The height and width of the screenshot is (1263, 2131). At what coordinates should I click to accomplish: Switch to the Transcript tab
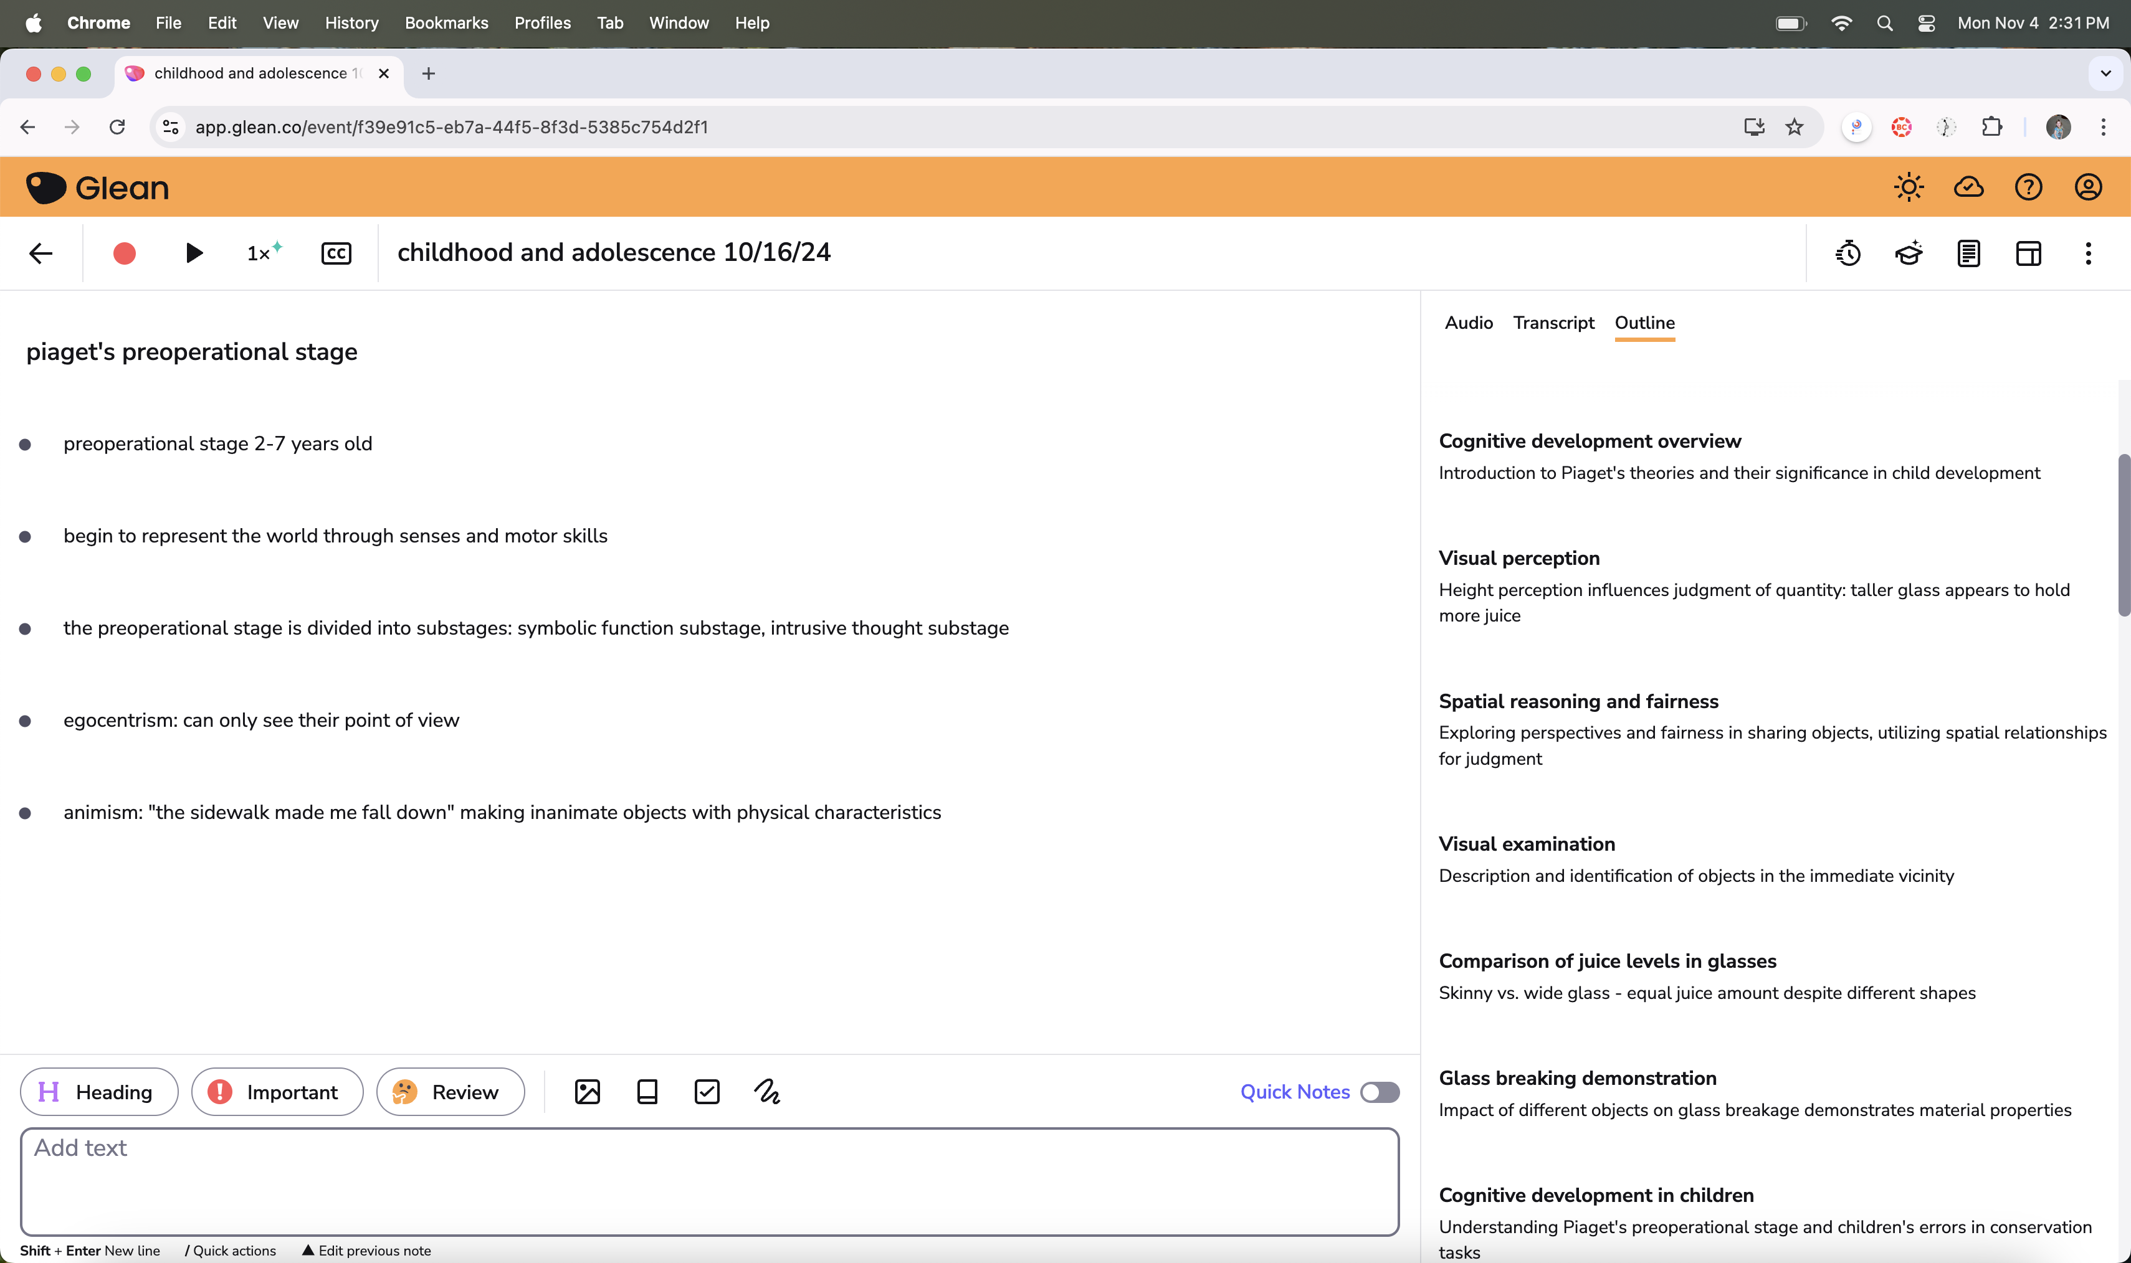(x=1553, y=322)
